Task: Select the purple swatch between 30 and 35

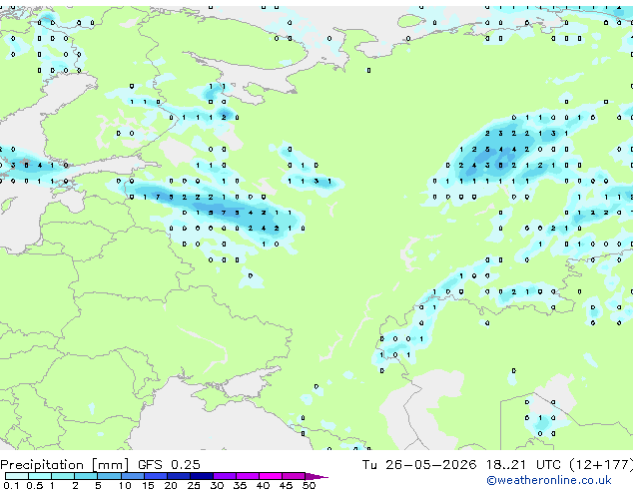Action: click(x=225, y=476)
